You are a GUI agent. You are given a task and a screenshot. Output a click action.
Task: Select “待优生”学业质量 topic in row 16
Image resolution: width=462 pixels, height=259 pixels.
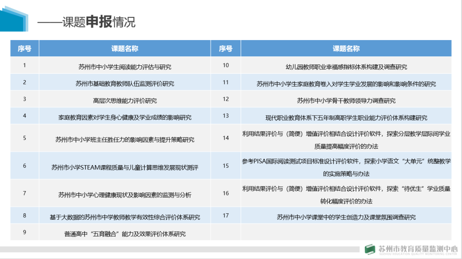[x=346, y=195]
